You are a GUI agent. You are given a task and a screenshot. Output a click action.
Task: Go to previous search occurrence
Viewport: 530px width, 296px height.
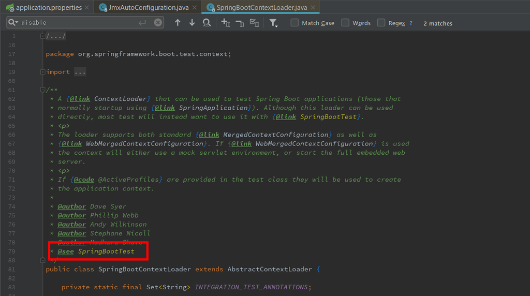click(x=178, y=23)
